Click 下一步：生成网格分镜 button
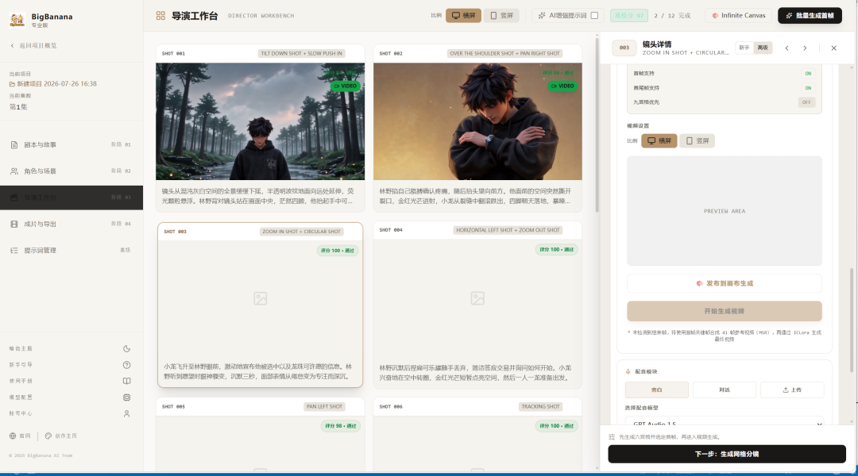The image size is (858, 476). click(727, 454)
